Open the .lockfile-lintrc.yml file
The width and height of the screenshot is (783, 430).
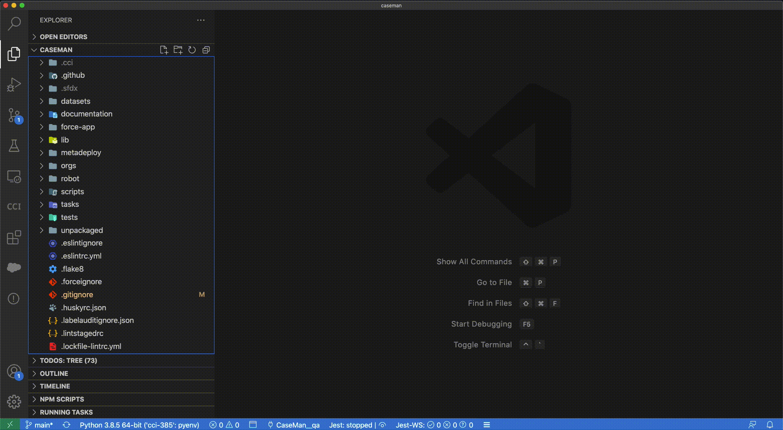coord(122,347)
